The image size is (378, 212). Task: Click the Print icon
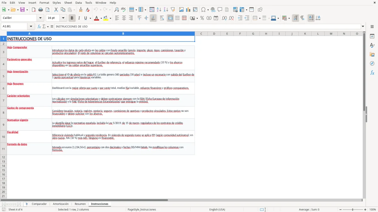[41, 10]
